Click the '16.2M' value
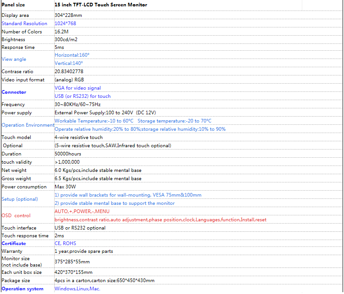344x294 pixels. tap(61, 32)
